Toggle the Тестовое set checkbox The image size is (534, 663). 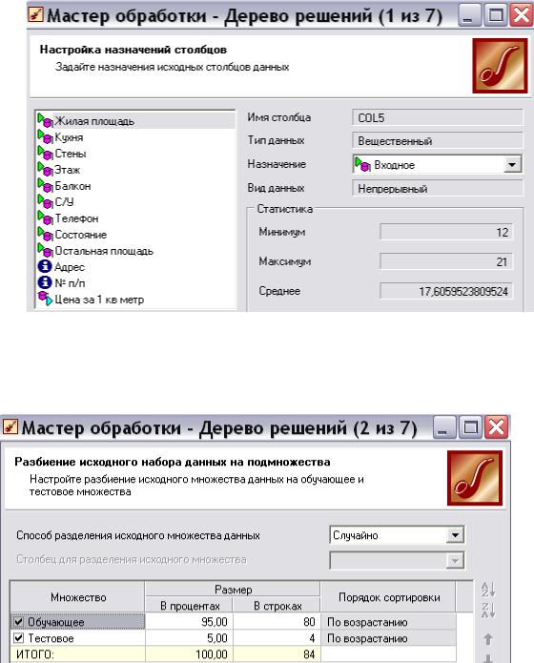pyautogui.click(x=19, y=637)
